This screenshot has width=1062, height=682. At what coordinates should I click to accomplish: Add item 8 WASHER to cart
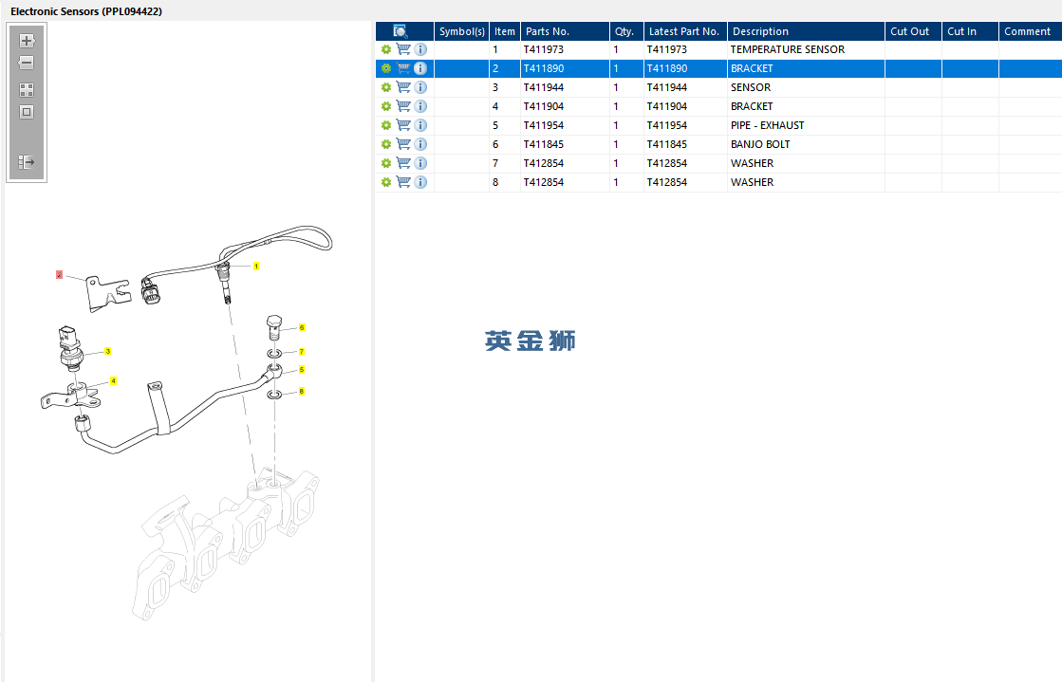pyautogui.click(x=403, y=182)
